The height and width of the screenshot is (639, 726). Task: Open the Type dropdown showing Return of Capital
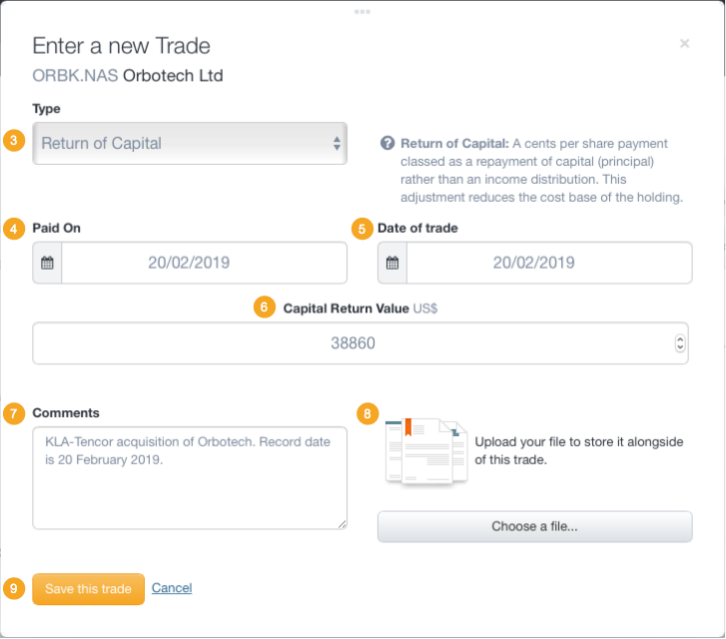pyautogui.click(x=190, y=143)
